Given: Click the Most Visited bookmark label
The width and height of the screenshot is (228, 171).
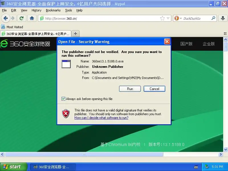Looking at the screenshot, I should pos(15,27).
